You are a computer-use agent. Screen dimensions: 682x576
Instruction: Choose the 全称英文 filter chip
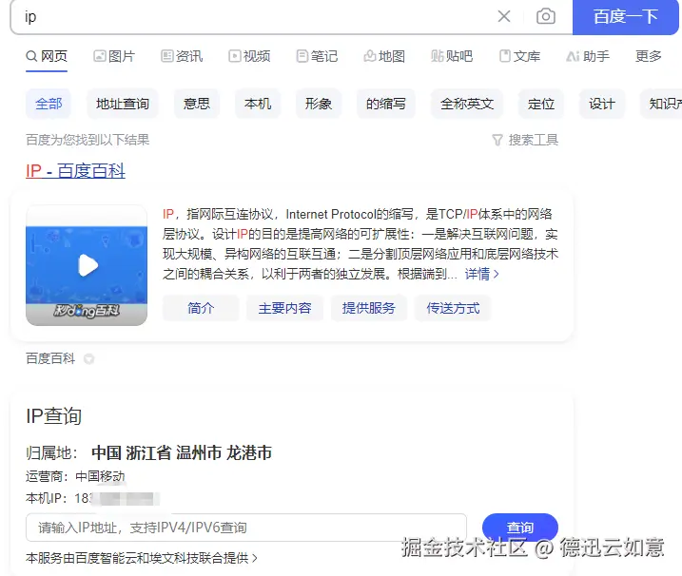point(467,104)
